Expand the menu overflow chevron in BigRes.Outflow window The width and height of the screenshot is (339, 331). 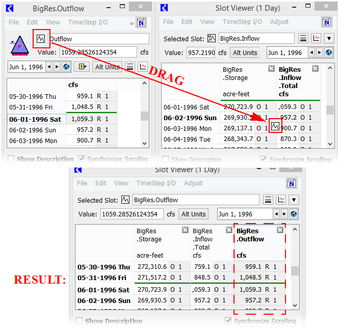click(132, 23)
